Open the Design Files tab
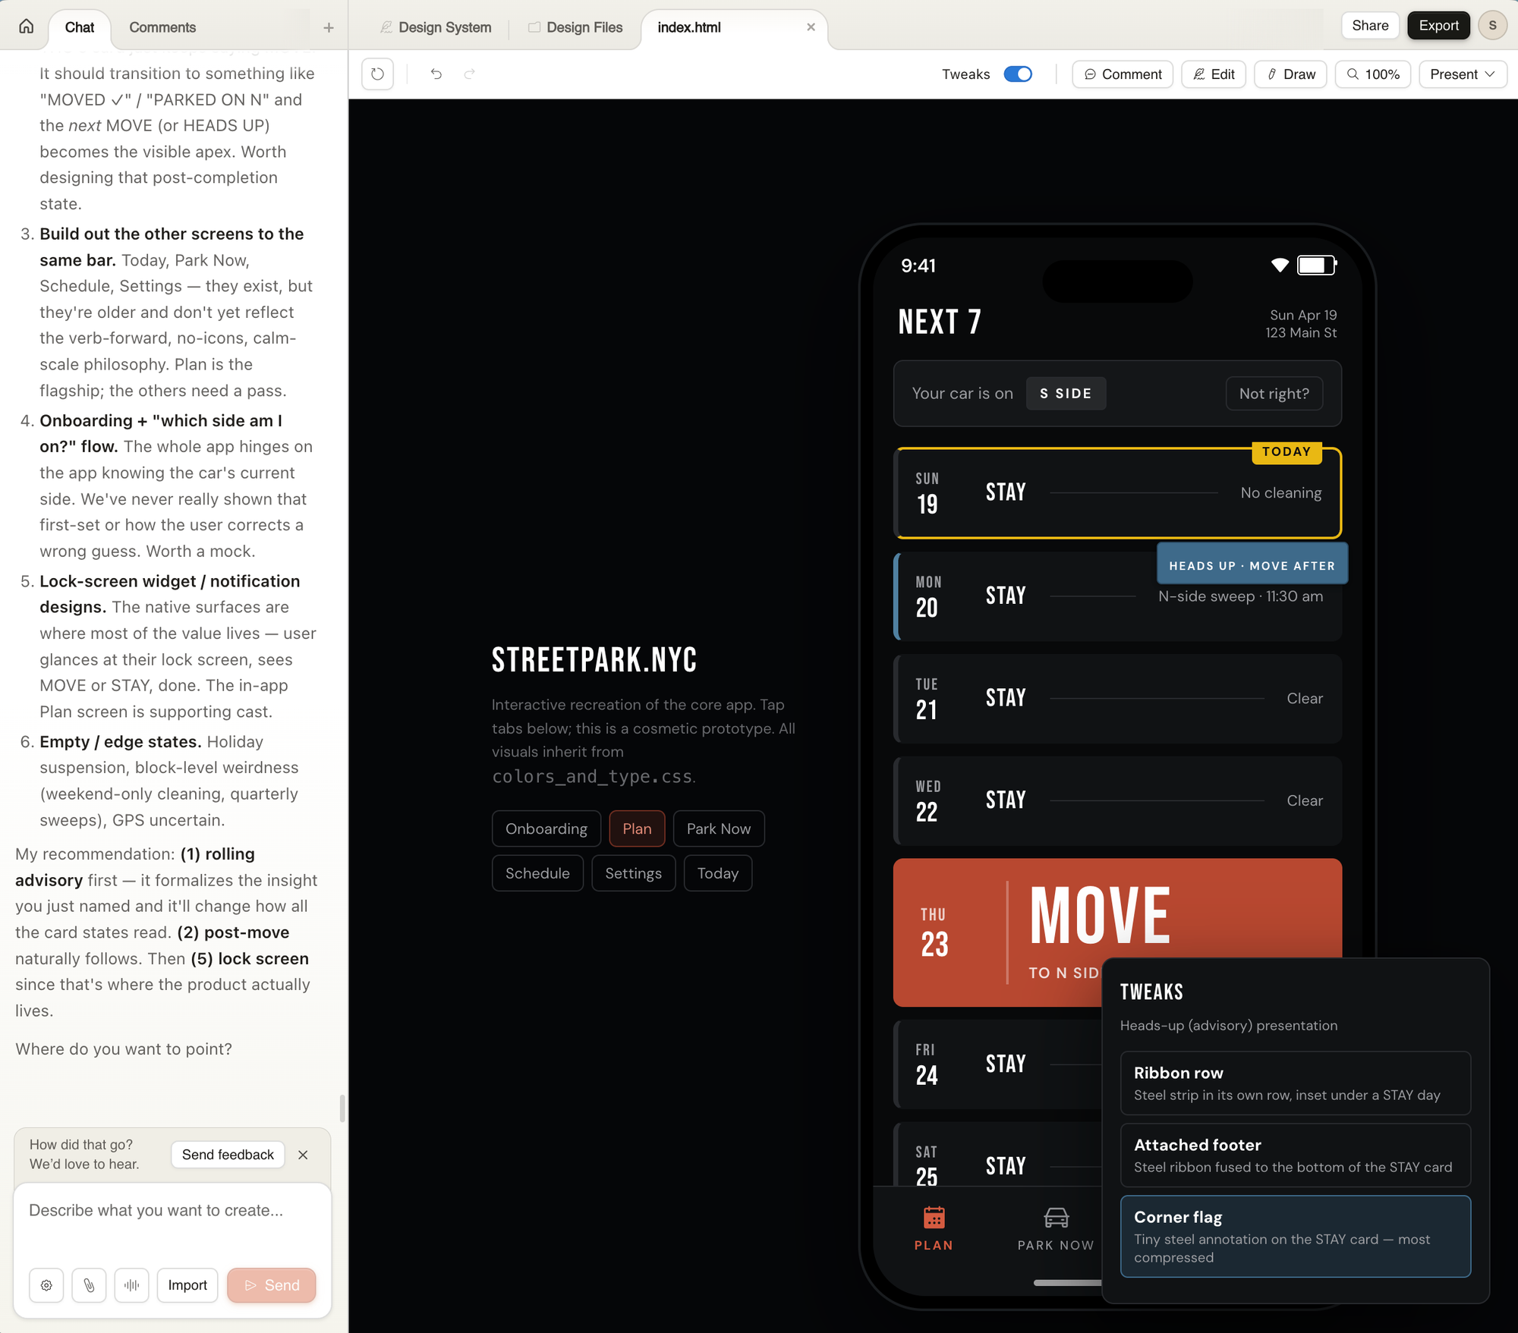This screenshot has height=1333, width=1518. click(575, 27)
